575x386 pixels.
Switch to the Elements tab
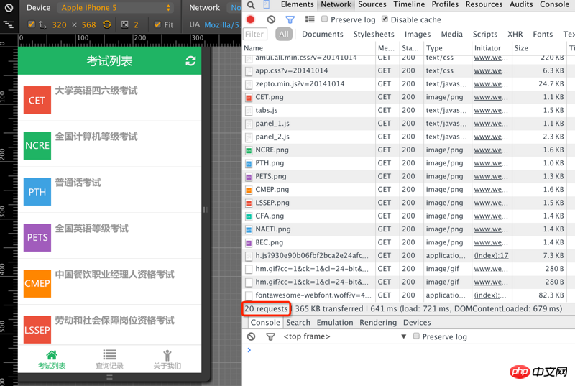[x=298, y=4]
